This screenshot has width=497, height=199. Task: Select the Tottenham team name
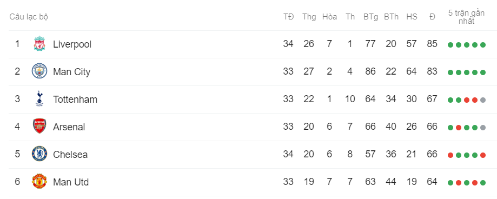75,99
